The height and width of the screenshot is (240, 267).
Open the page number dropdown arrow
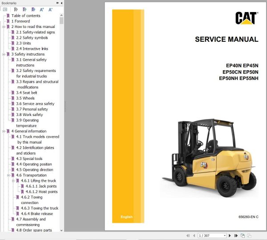click(x=225, y=236)
